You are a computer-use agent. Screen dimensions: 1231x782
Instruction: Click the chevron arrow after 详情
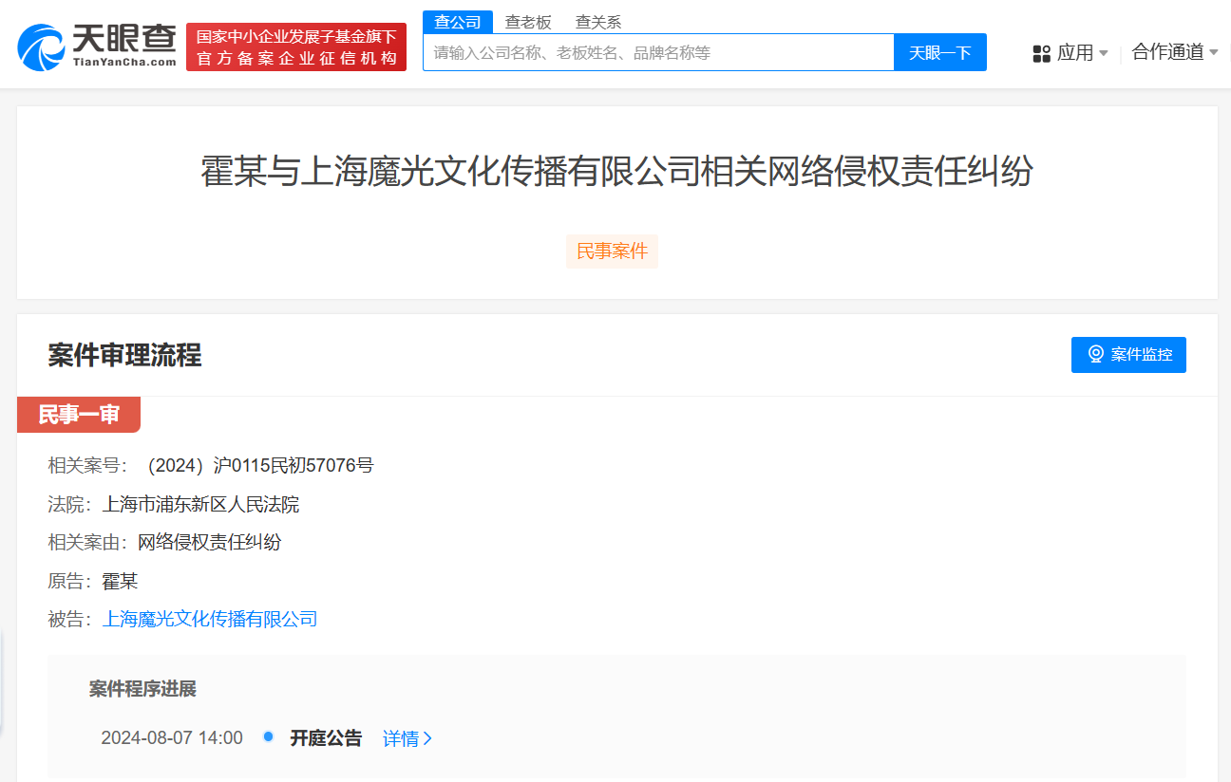(x=427, y=738)
